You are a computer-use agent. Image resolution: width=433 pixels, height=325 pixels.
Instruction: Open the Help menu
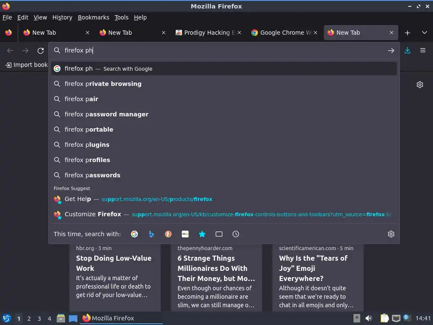click(x=140, y=17)
